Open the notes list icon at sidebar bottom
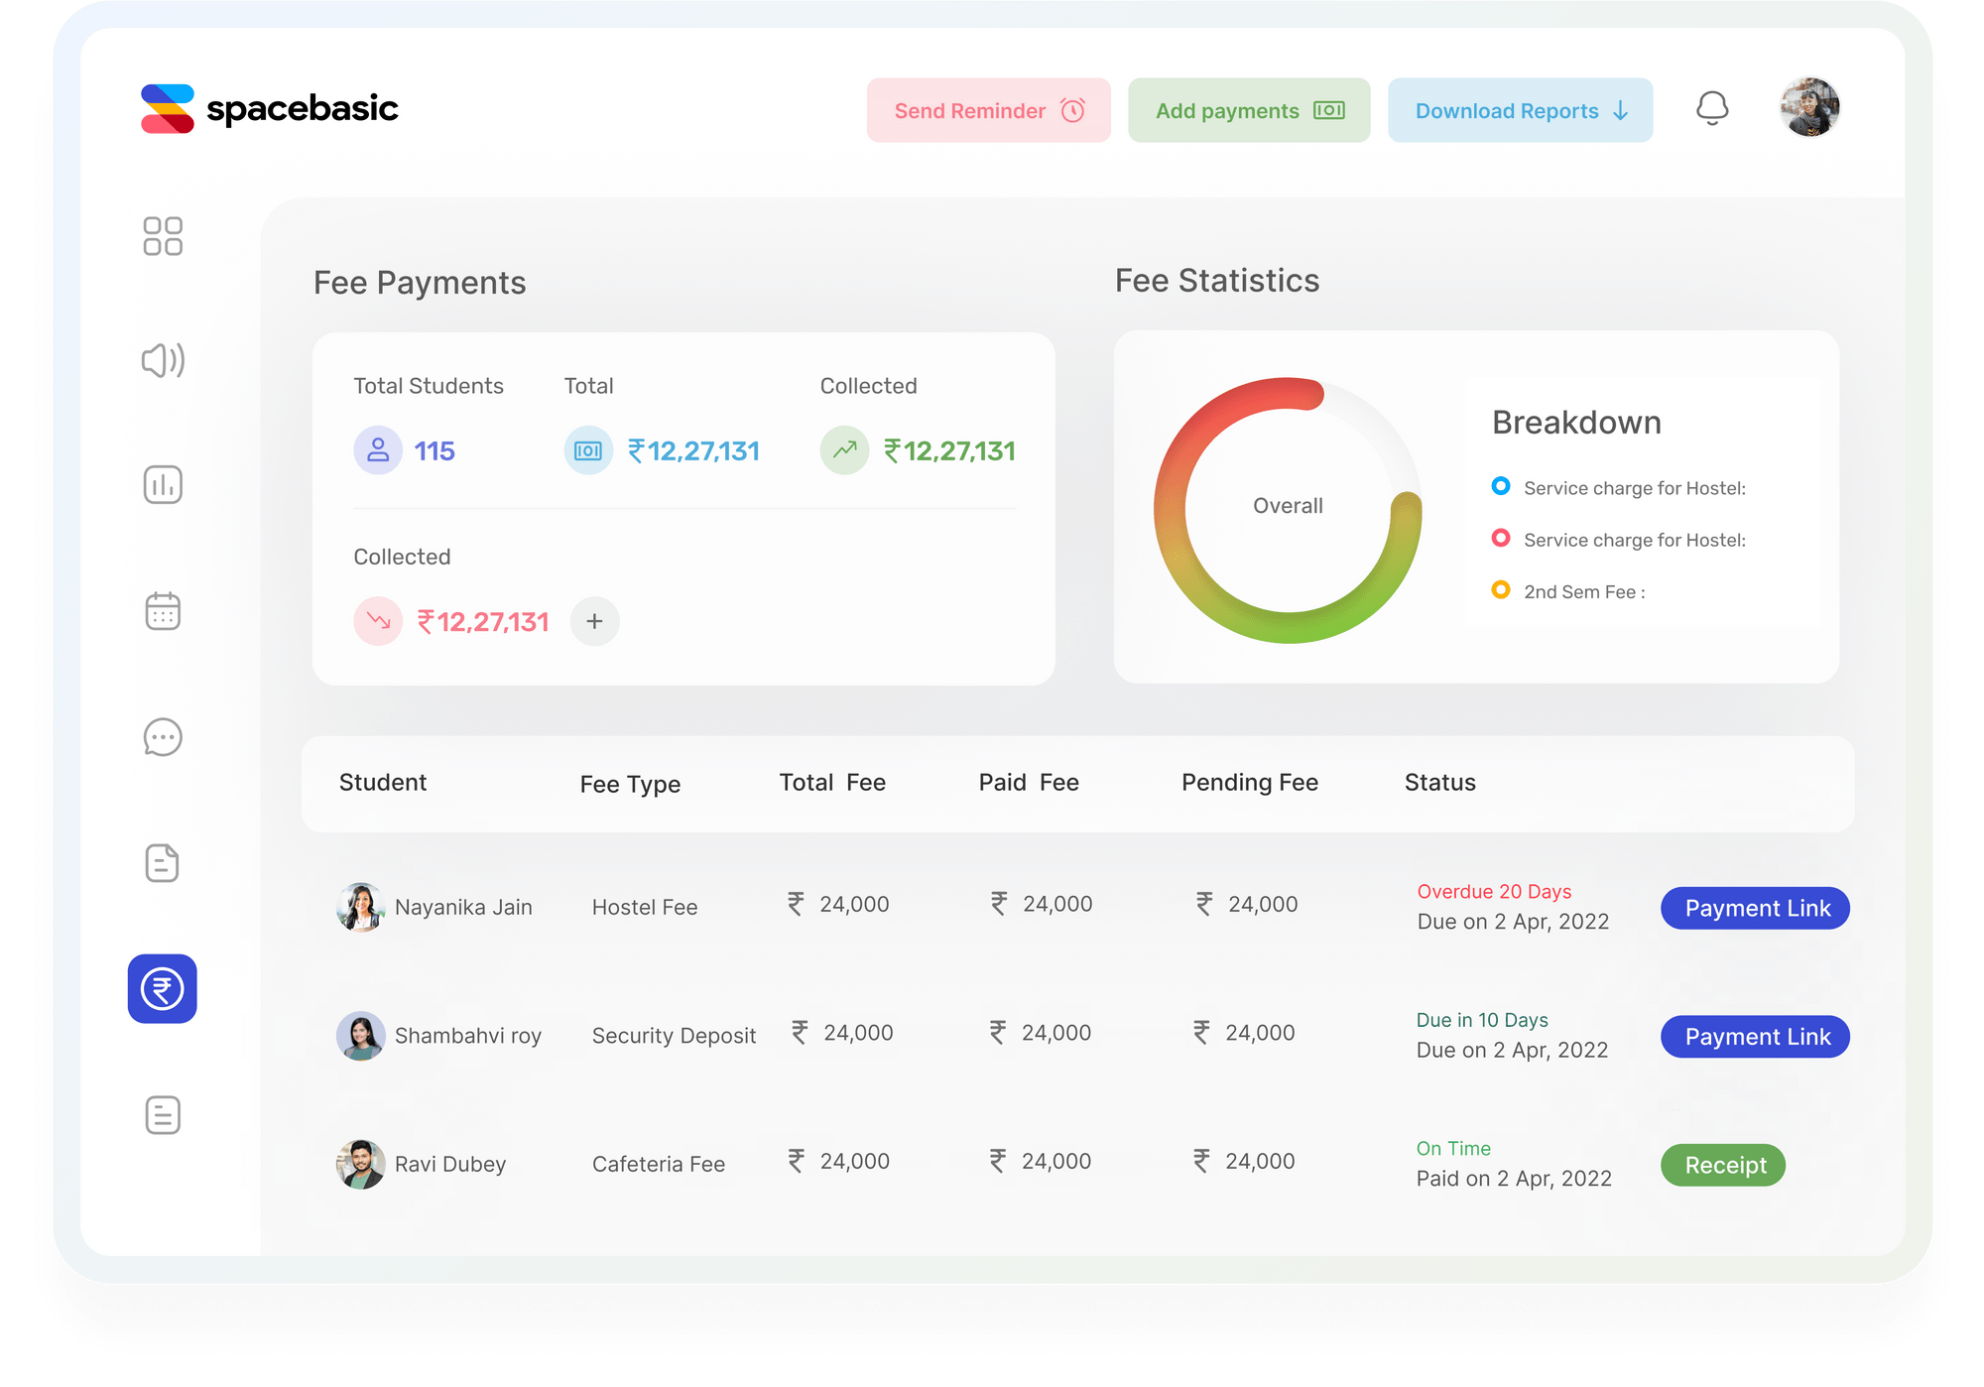Image resolution: width=1984 pixels, height=1387 pixels. [163, 1114]
